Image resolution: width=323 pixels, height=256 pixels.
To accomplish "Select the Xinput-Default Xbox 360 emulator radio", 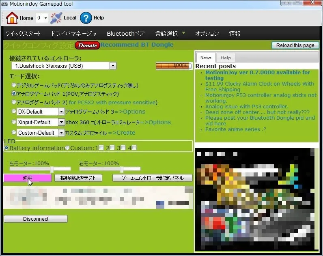I will tap(14, 122).
